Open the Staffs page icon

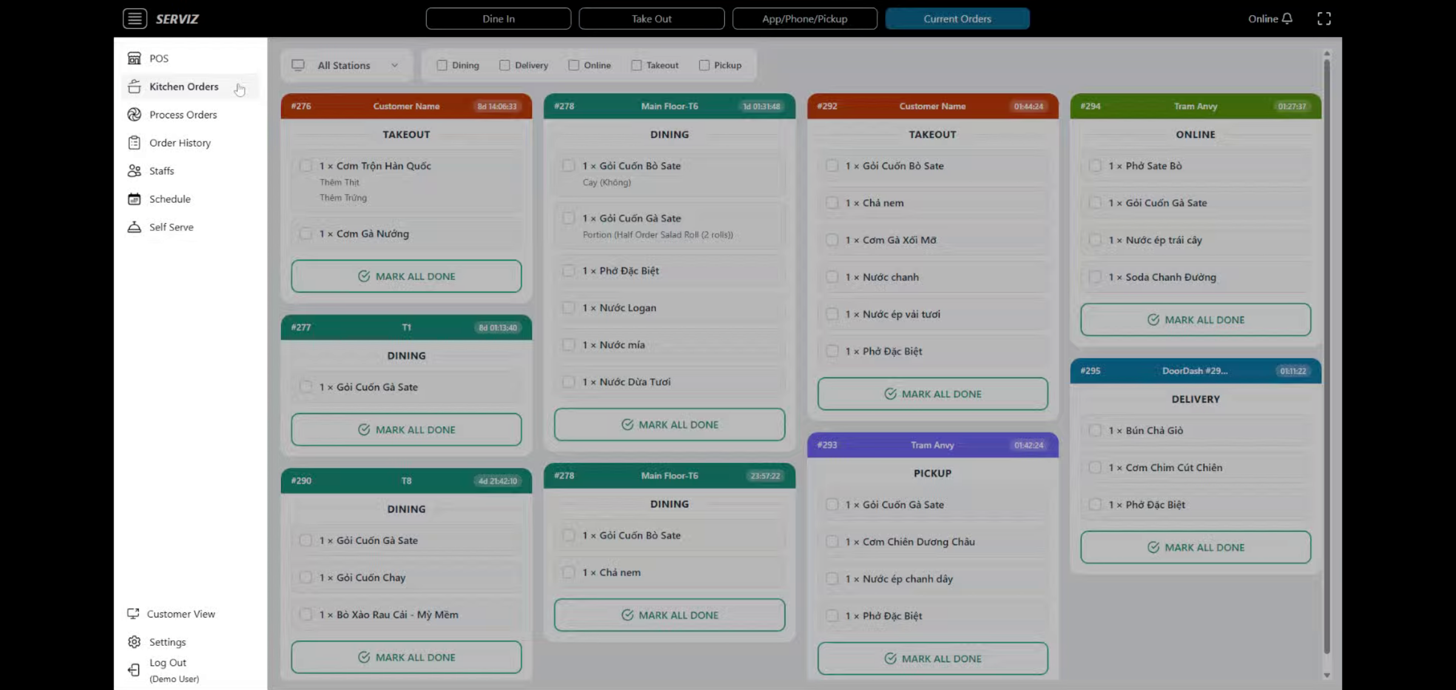134,171
